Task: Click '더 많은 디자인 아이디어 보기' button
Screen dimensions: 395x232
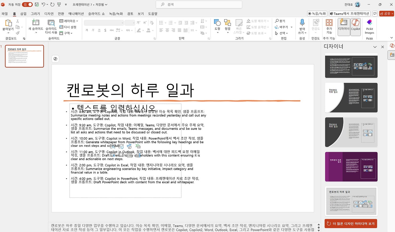Action: click(x=350, y=224)
